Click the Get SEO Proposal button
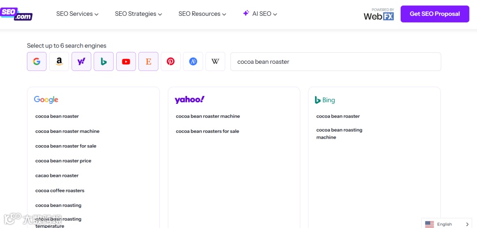 coord(435,14)
